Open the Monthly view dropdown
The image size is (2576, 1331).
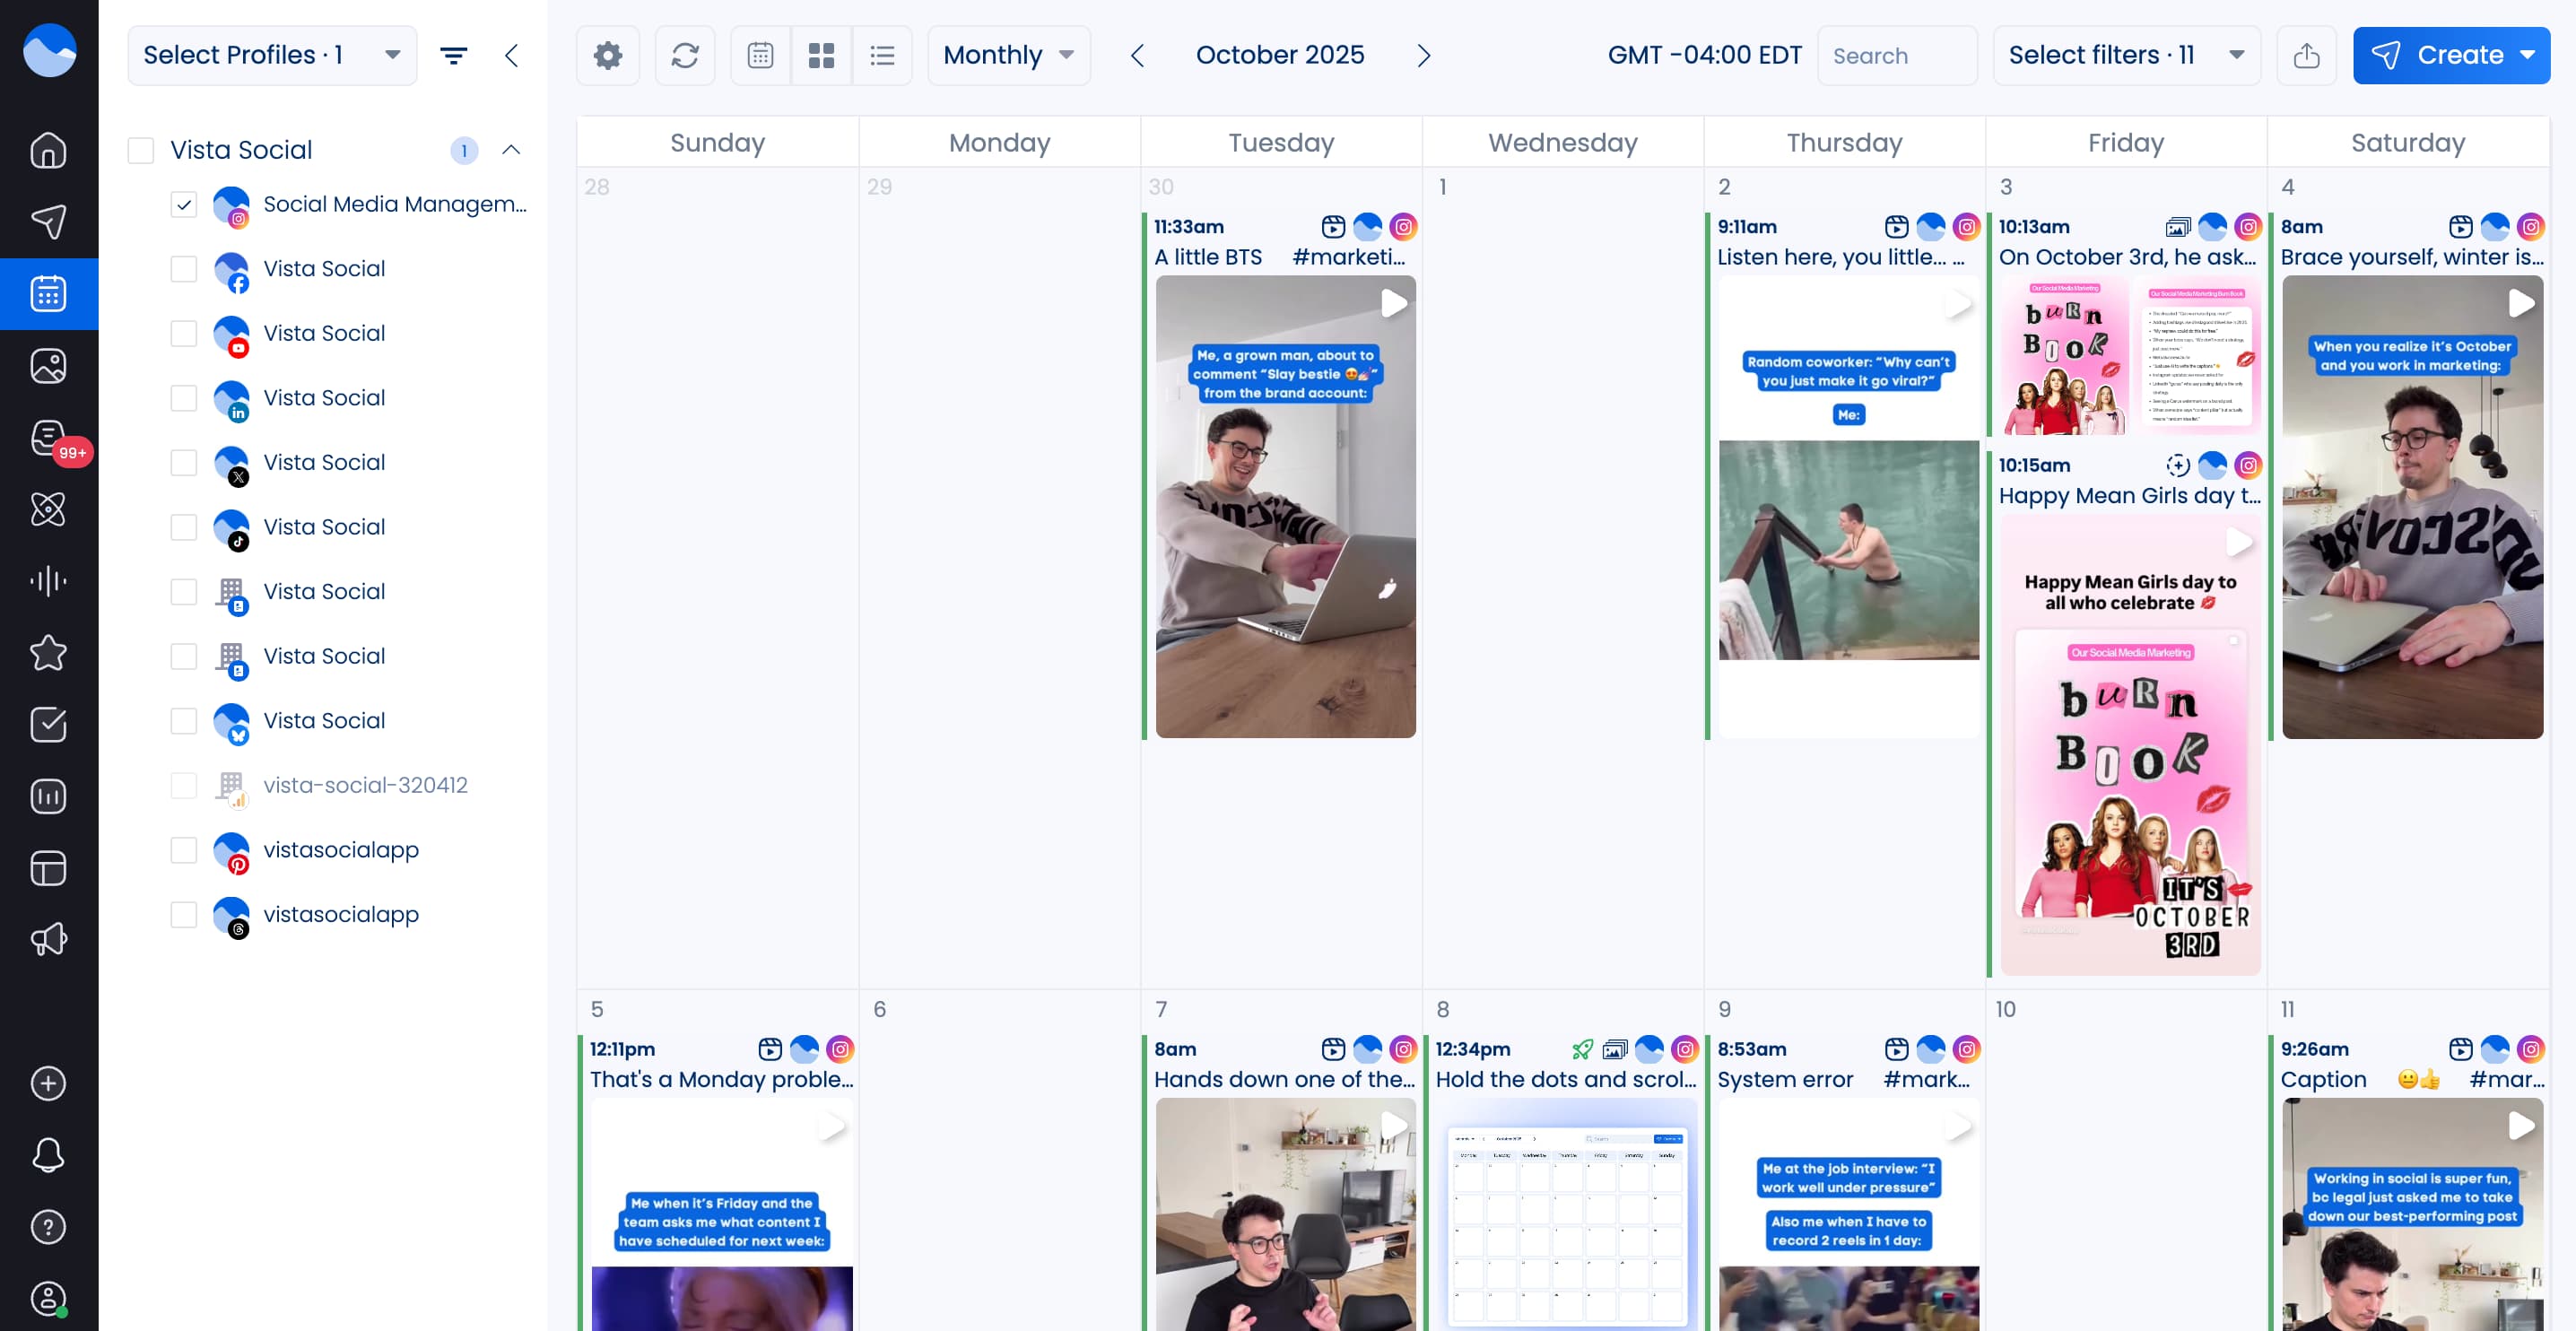click(x=1008, y=55)
